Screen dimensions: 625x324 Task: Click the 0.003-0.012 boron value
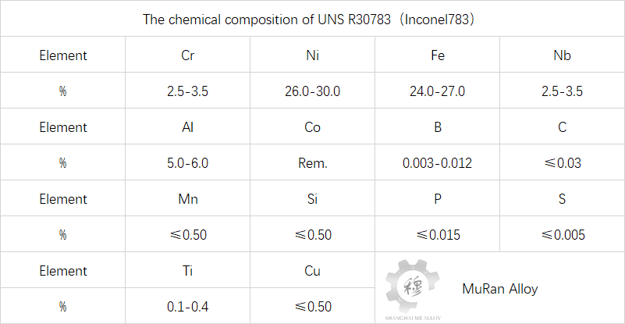point(437,163)
